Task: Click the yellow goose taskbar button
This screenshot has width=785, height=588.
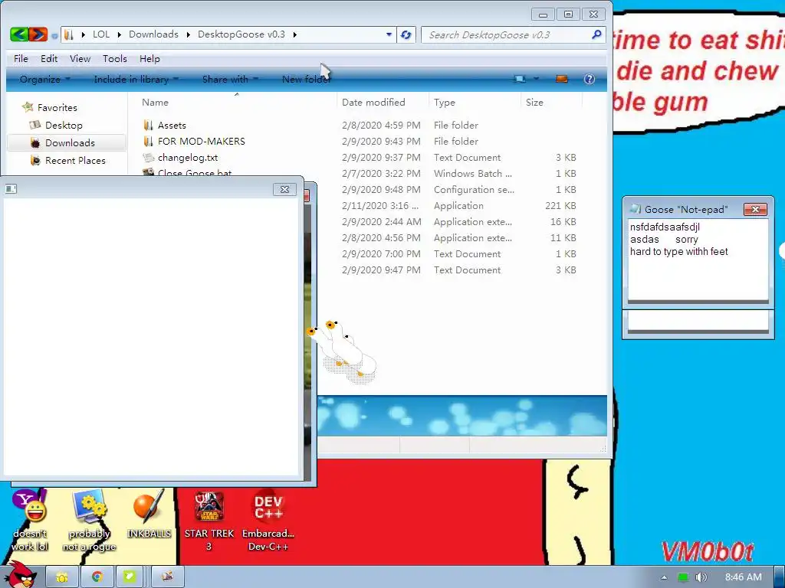Action: [x=62, y=577]
